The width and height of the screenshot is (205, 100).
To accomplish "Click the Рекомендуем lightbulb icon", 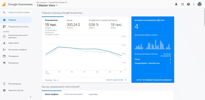I will 4,84.
